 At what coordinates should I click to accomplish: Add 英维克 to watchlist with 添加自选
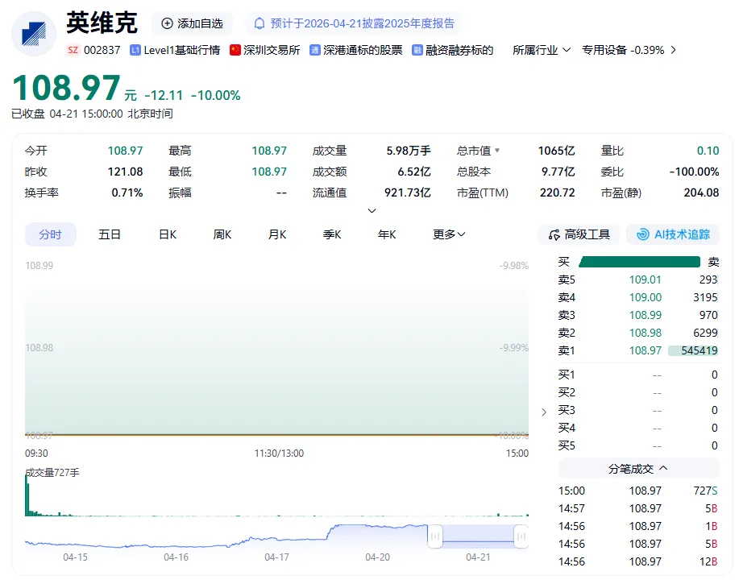click(192, 23)
